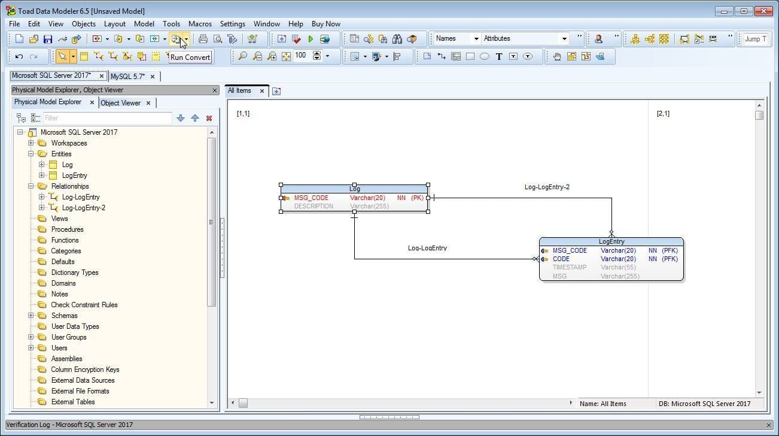Viewport: 779px width, 436px height.
Task: Open the Objects menu
Action: [x=84, y=24]
